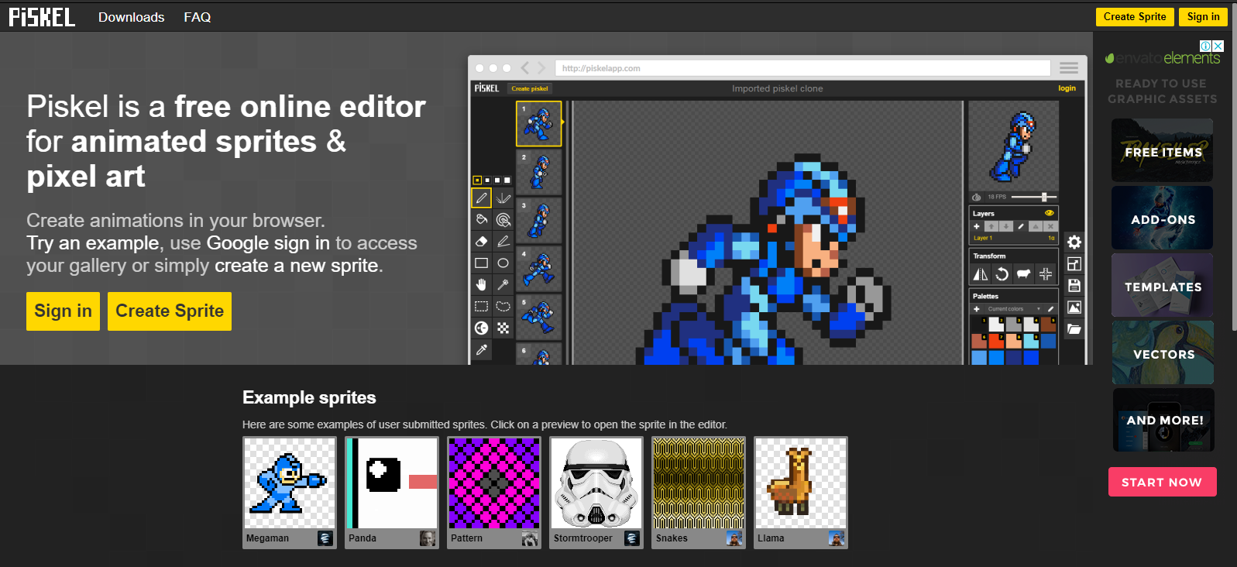Click the Save disk icon in editor preview
The image size is (1237, 567).
click(1074, 286)
